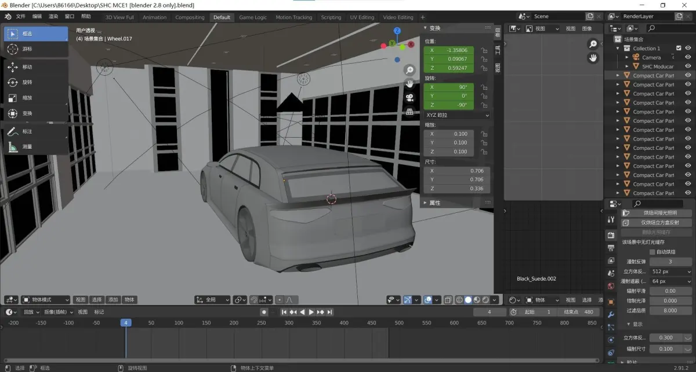Select the 框选 box select tool
This screenshot has height=372, width=696.
click(37, 34)
